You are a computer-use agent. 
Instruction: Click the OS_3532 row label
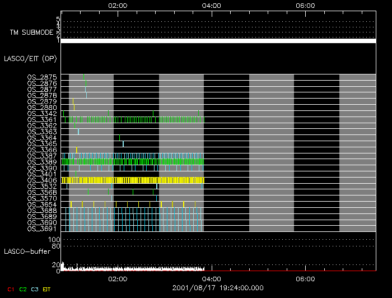coord(42,186)
